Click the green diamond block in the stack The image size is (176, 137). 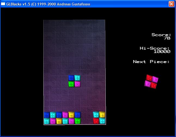78,121
